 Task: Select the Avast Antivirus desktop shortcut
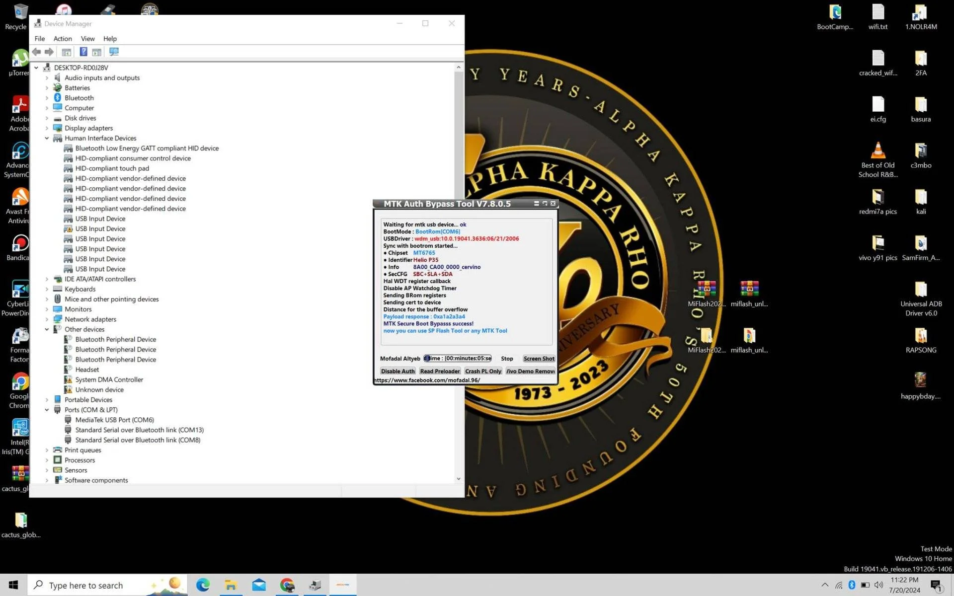19,206
